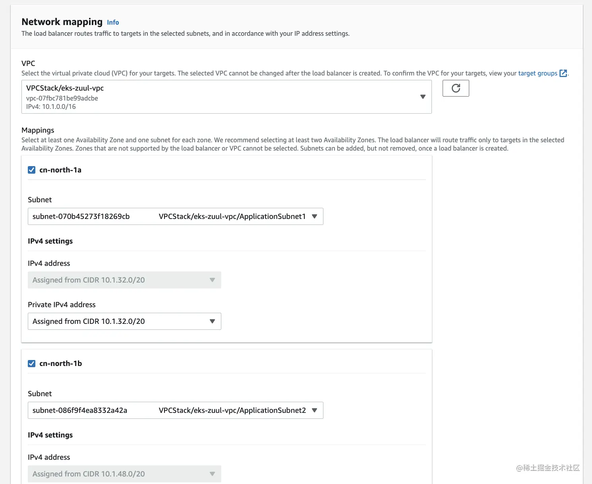Open the ApplicationSubnet1 subnet dropdown

tap(175, 217)
